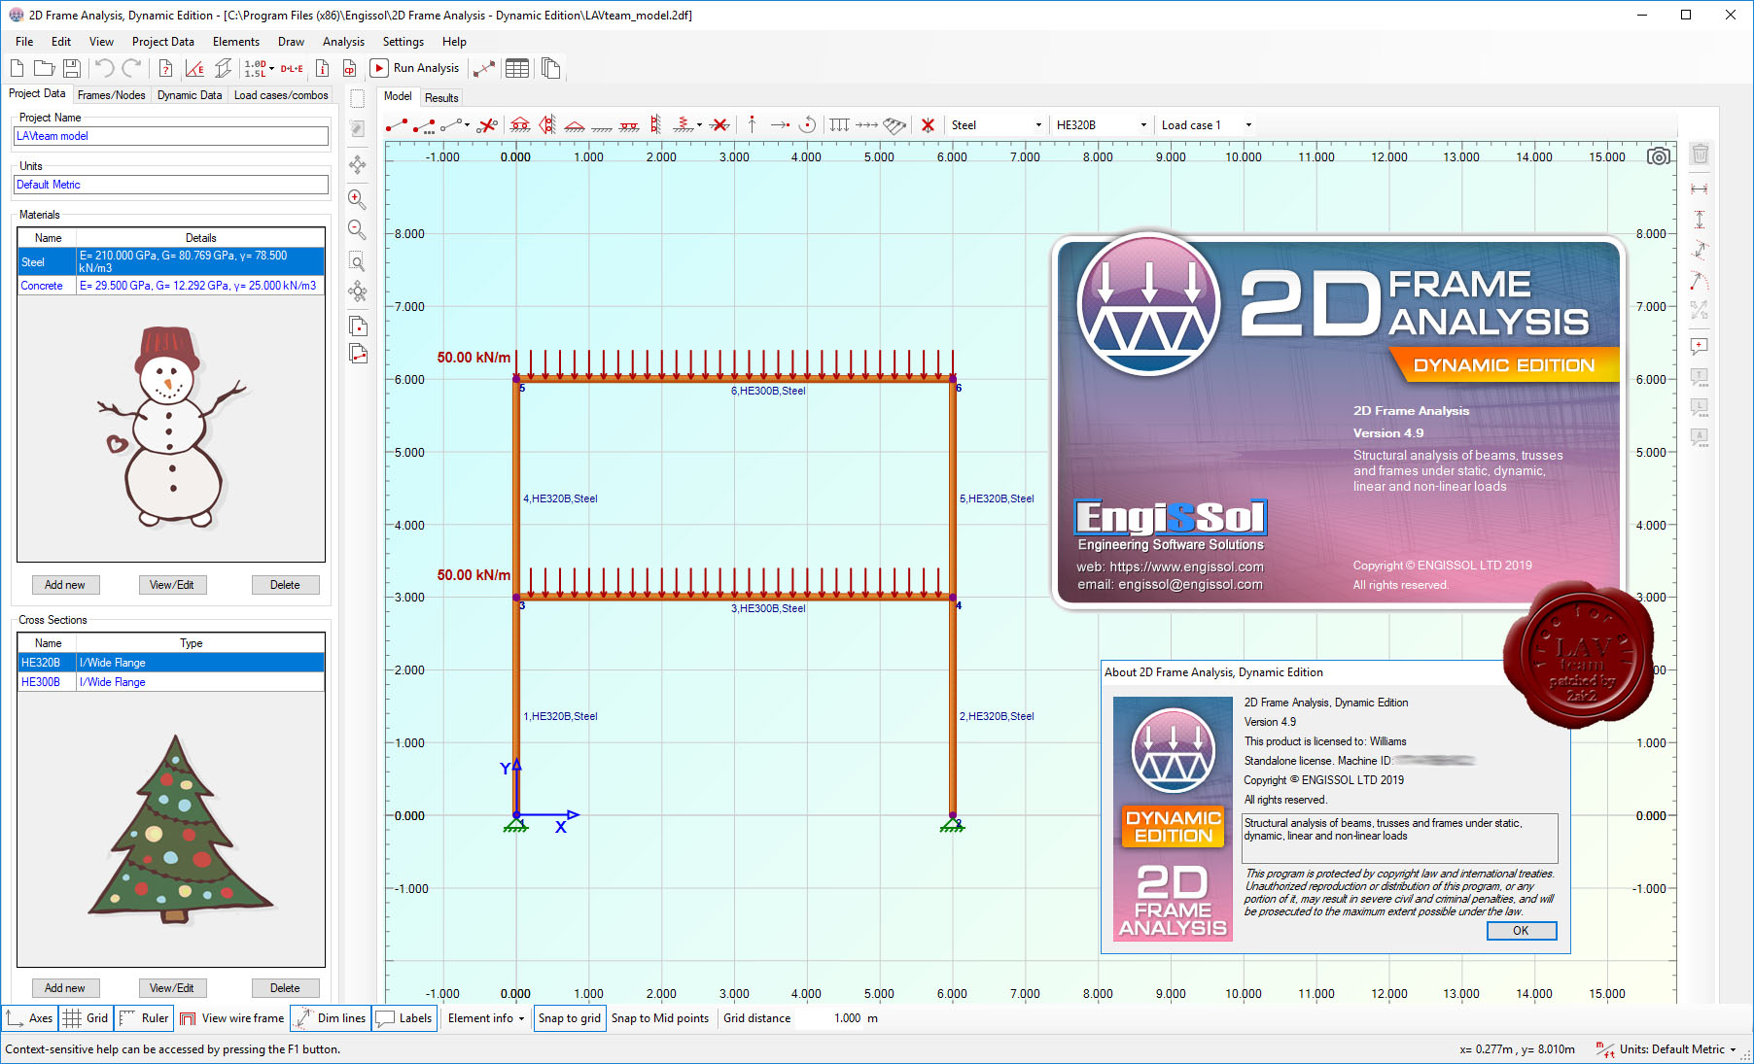Viewport: 1754px width, 1064px height.
Task: Select the delete frame element tool
Action: pyautogui.click(x=488, y=125)
